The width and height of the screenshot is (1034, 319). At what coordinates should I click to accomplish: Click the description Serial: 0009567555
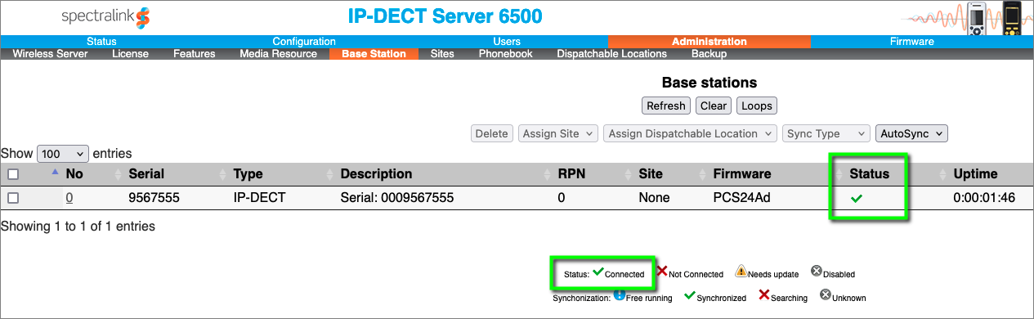click(x=396, y=198)
